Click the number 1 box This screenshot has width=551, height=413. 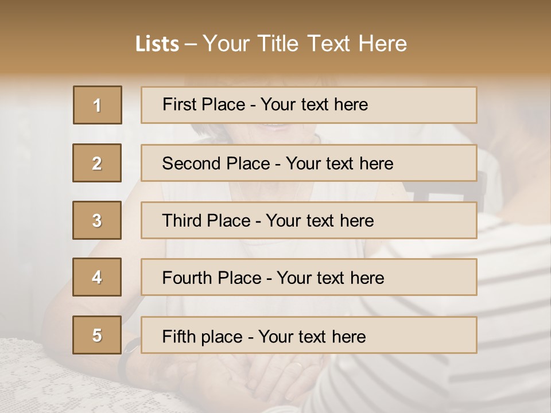(97, 105)
